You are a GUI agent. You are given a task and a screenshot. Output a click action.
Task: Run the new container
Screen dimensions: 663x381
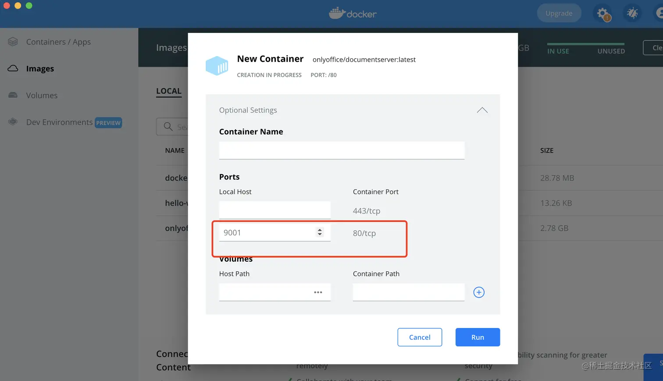point(478,337)
